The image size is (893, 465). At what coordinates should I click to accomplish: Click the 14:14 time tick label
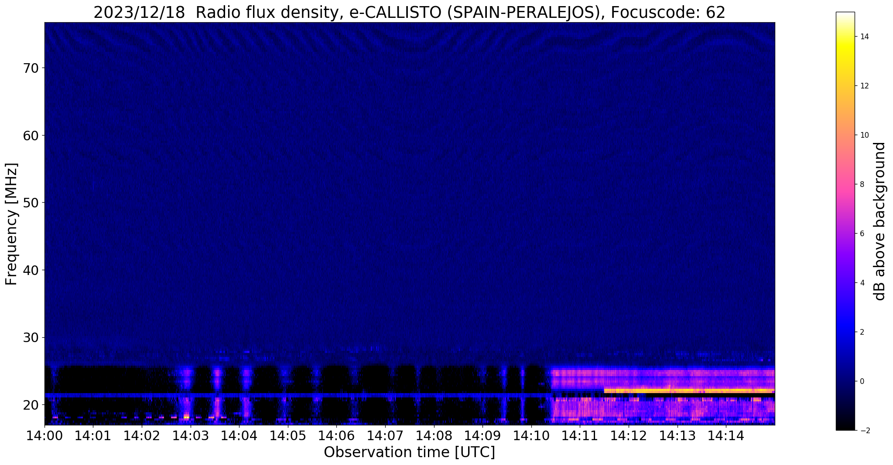[726, 436]
